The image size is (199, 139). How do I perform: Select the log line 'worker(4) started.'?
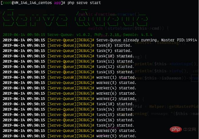(x=70, y=88)
